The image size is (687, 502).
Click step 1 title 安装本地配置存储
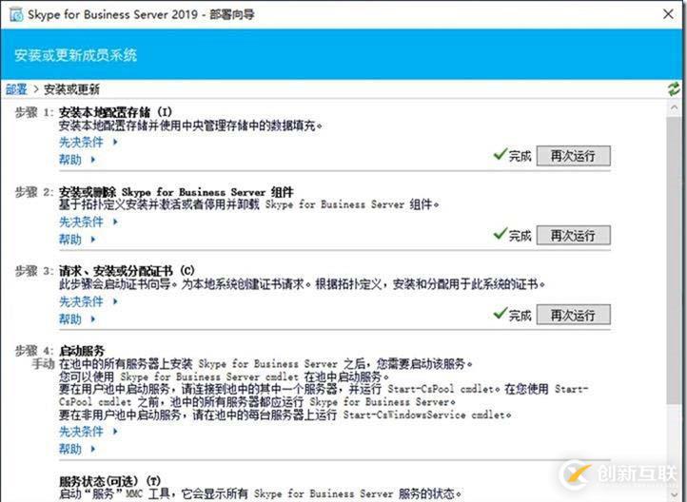(x=116, y=112)
